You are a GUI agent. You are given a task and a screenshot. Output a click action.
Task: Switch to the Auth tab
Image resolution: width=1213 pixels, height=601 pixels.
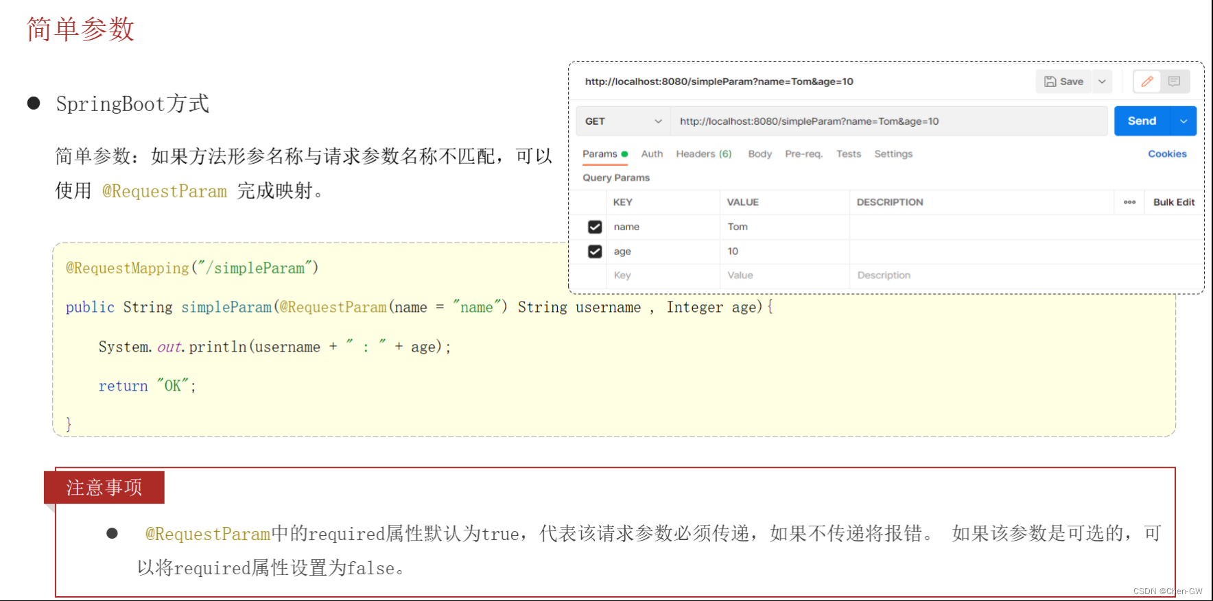click(652, 154)
